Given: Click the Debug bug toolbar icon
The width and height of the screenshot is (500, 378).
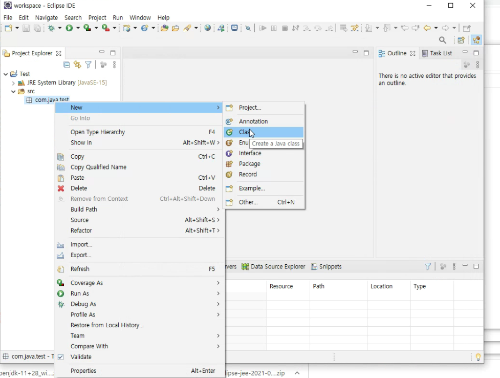Looking at the screenshot, I should click(51, 28).
